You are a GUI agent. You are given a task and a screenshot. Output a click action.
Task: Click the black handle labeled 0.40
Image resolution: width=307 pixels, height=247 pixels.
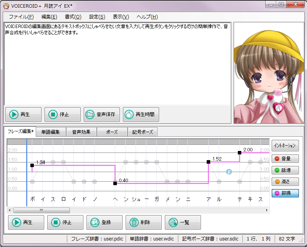115,183
